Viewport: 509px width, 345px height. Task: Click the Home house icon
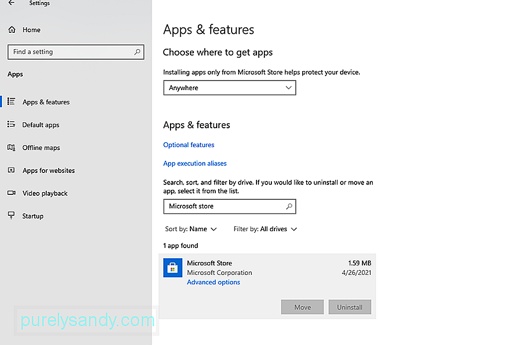[x=12, y=29]
